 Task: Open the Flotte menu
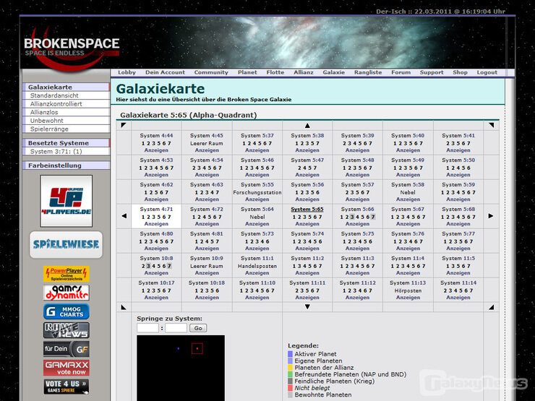(x=275, y=72)
